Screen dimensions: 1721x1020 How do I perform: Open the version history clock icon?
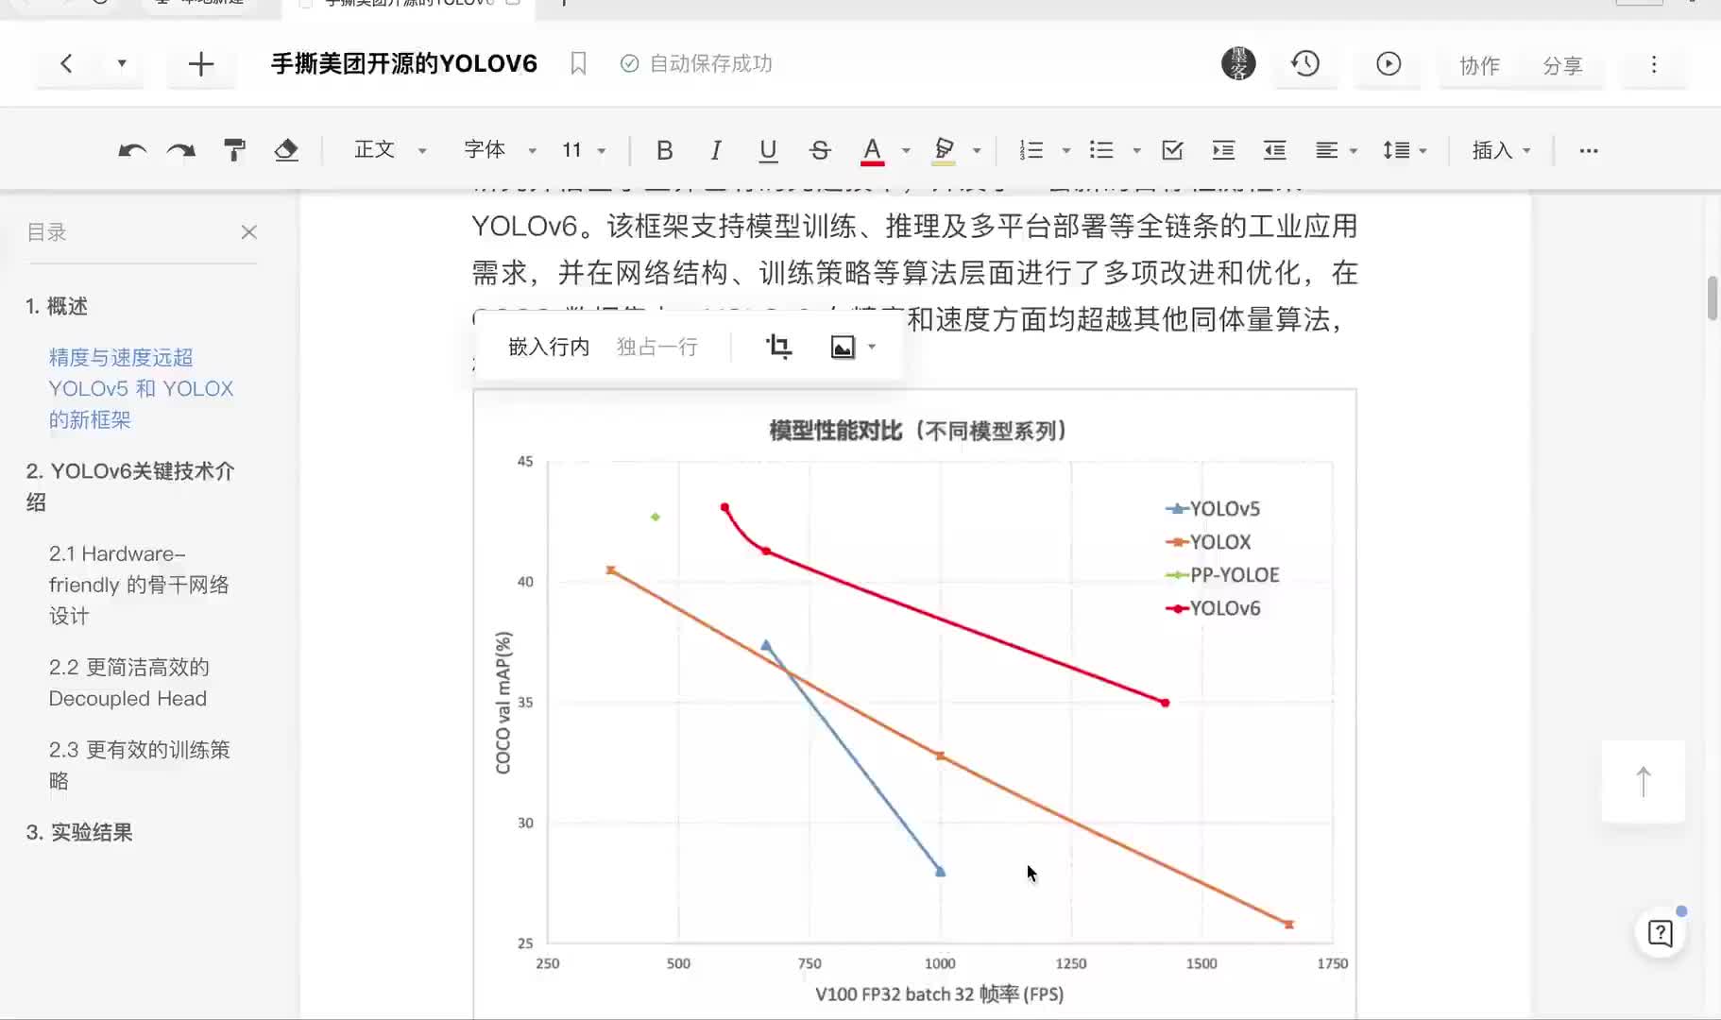[1305, 64]
